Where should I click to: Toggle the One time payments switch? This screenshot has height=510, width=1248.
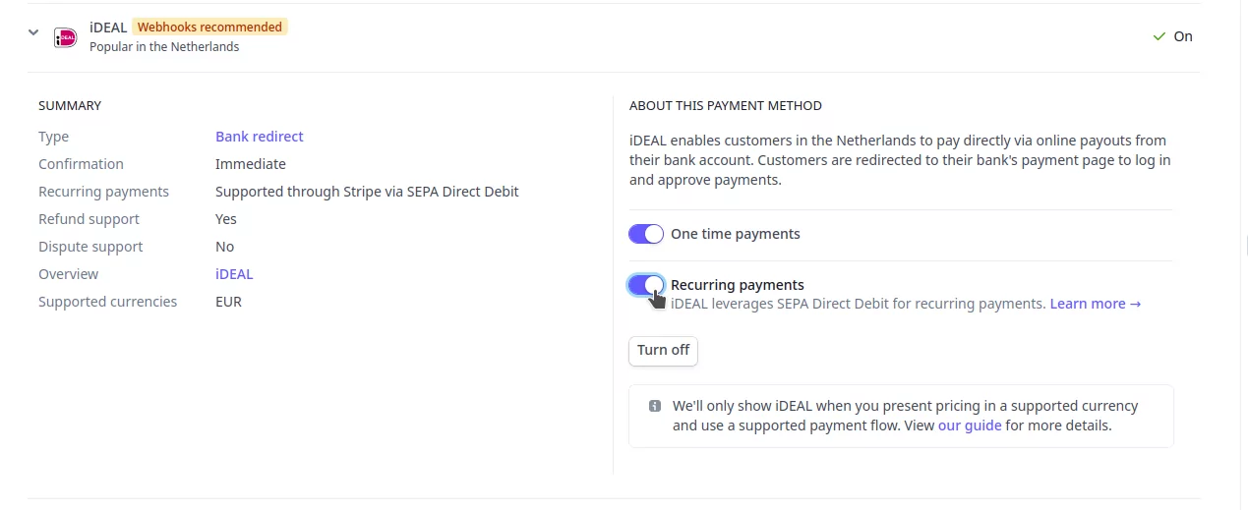[x=646, y=234]
